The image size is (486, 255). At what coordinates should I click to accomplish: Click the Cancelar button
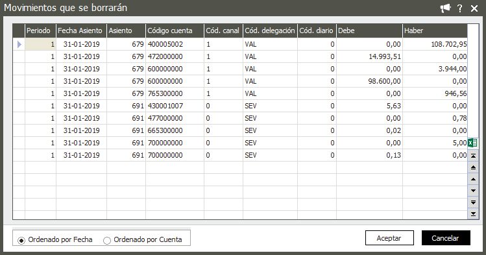point(446,238)
